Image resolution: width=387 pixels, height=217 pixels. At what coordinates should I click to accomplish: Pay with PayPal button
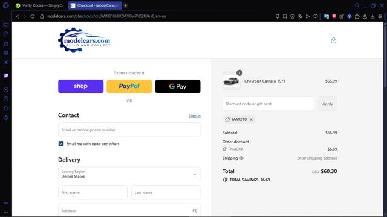129,86
